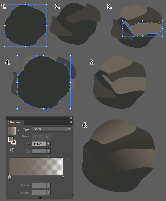The height and width of the screenshot is (201, 166).
Task: Click the Location input field
Action: coord(39,192)
